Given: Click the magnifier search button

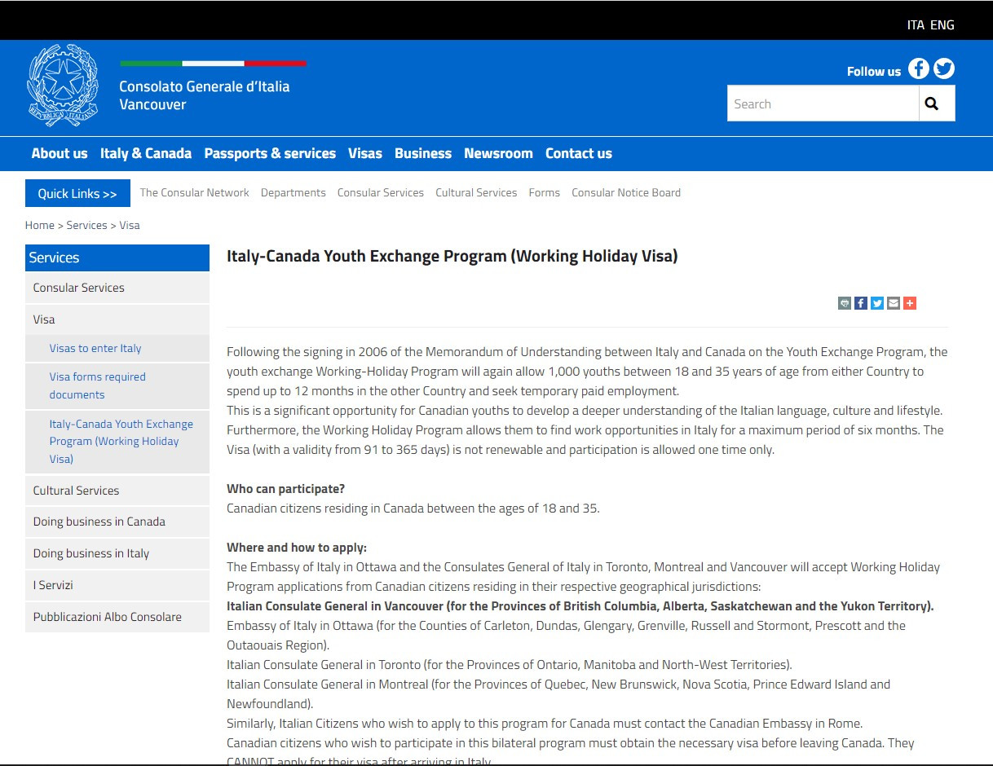Looking at the screenshot, I should point(937,103).
